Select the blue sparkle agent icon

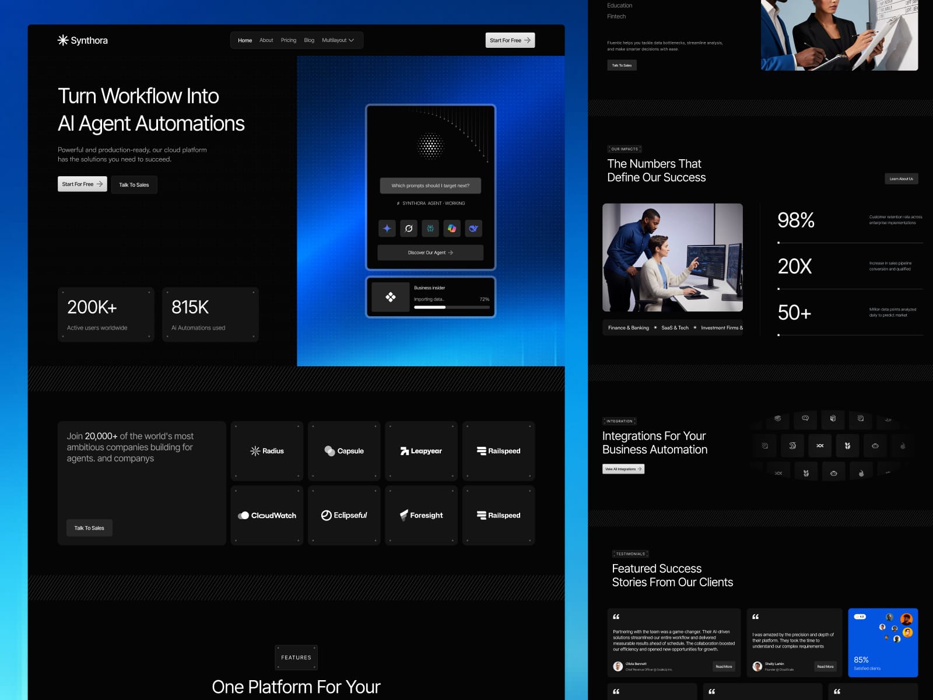click(x=387, y=228)
